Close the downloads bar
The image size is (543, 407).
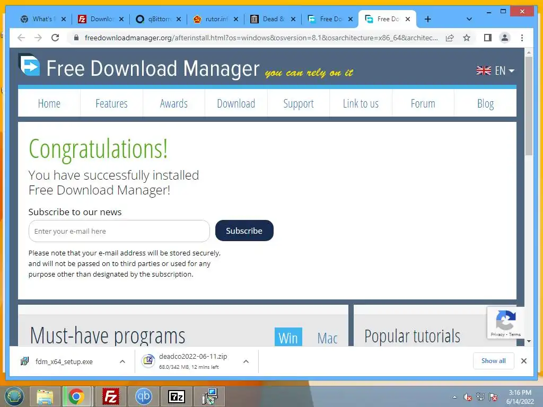click(524, 361)
